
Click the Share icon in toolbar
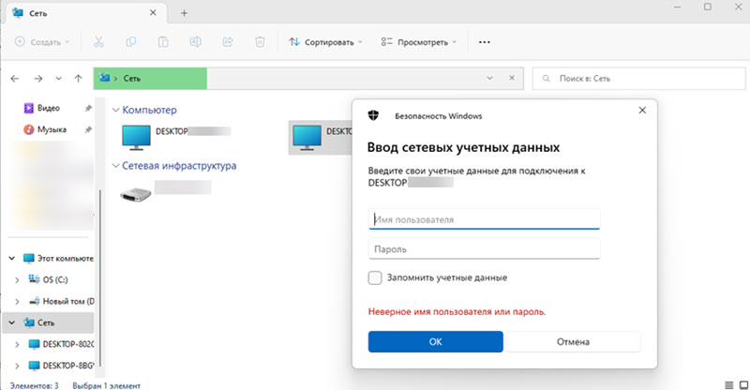click(228, 42)
